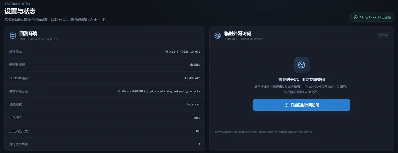Click the settings.json source path subtitle
398x153 pixels.
[39, 39]
